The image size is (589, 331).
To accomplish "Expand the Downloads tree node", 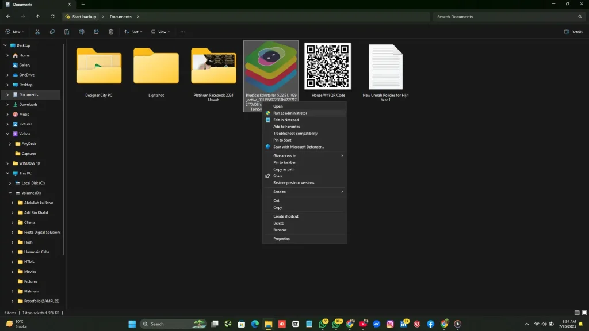I will 7,105.
